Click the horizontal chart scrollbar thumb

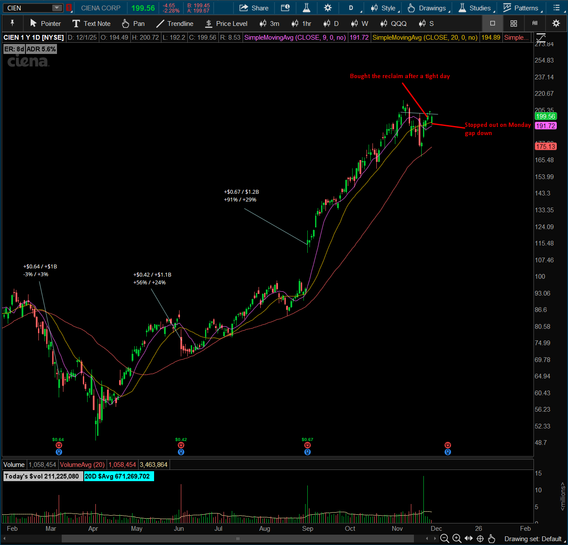[x=237, y=539]
